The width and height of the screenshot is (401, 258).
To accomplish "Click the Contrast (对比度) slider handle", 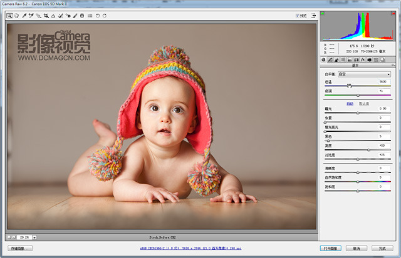I will tap(358, 159).
